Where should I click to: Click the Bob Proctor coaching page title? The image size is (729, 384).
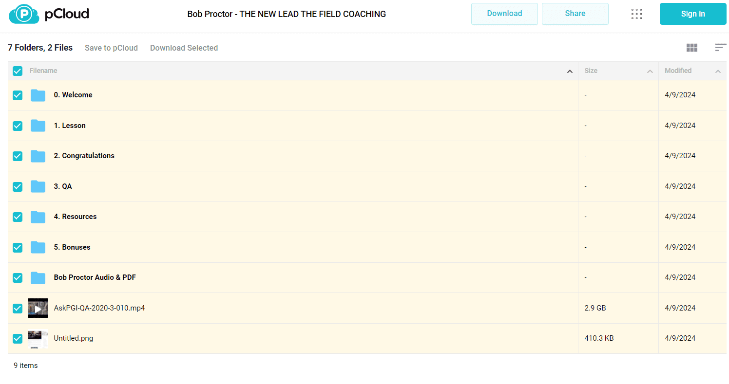287,14
